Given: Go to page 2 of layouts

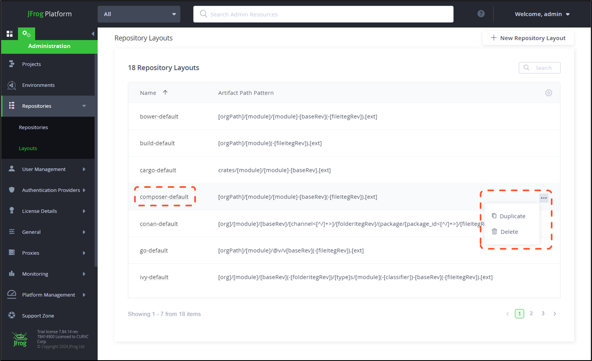Looking at the screenshot, I should (531, 314).
